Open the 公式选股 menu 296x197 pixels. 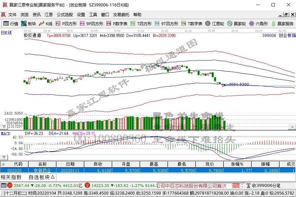[x=65, y=14]
